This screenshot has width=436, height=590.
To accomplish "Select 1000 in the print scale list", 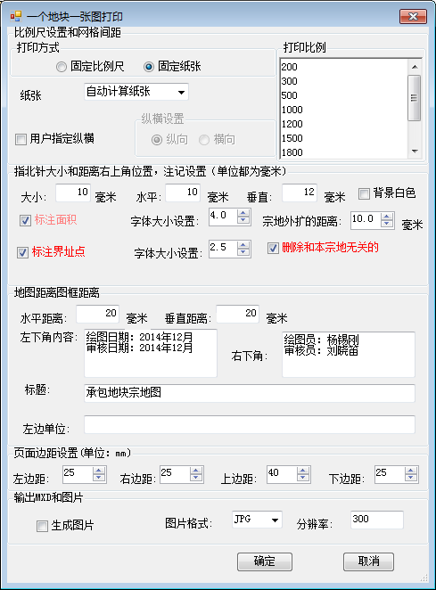I will coord(344,110).
